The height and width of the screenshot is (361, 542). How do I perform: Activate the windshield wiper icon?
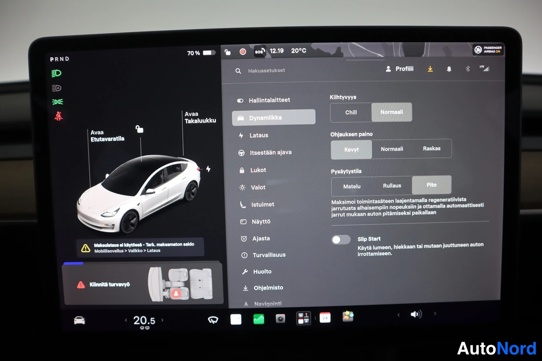coord(213,320)
